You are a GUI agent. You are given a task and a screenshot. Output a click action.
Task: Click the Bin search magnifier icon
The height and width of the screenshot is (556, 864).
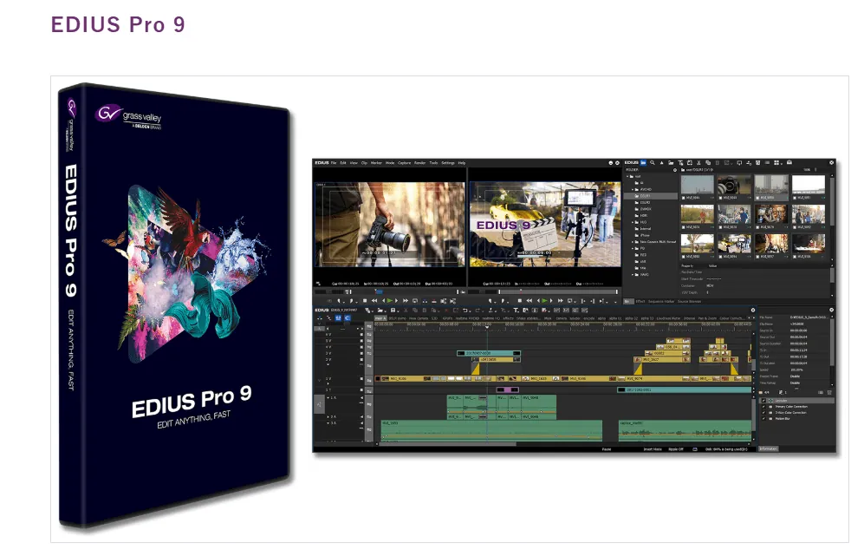click(x=653, y=163)
